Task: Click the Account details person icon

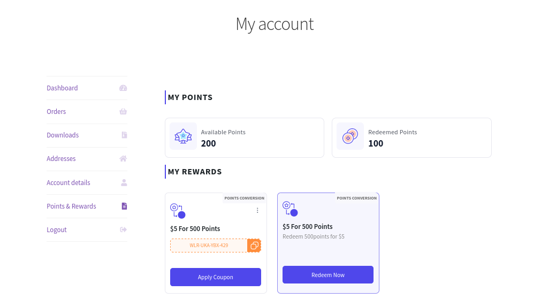Action: (x=124, y=182)
